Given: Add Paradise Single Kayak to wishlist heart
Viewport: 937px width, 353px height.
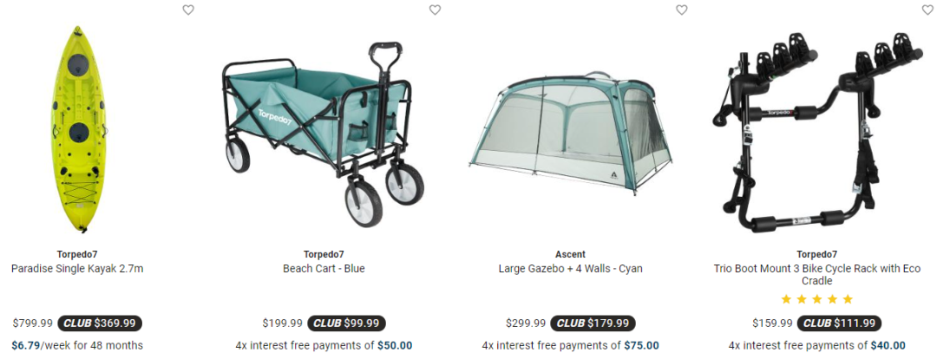Looking at the screenshot, I should pos(188,10).
